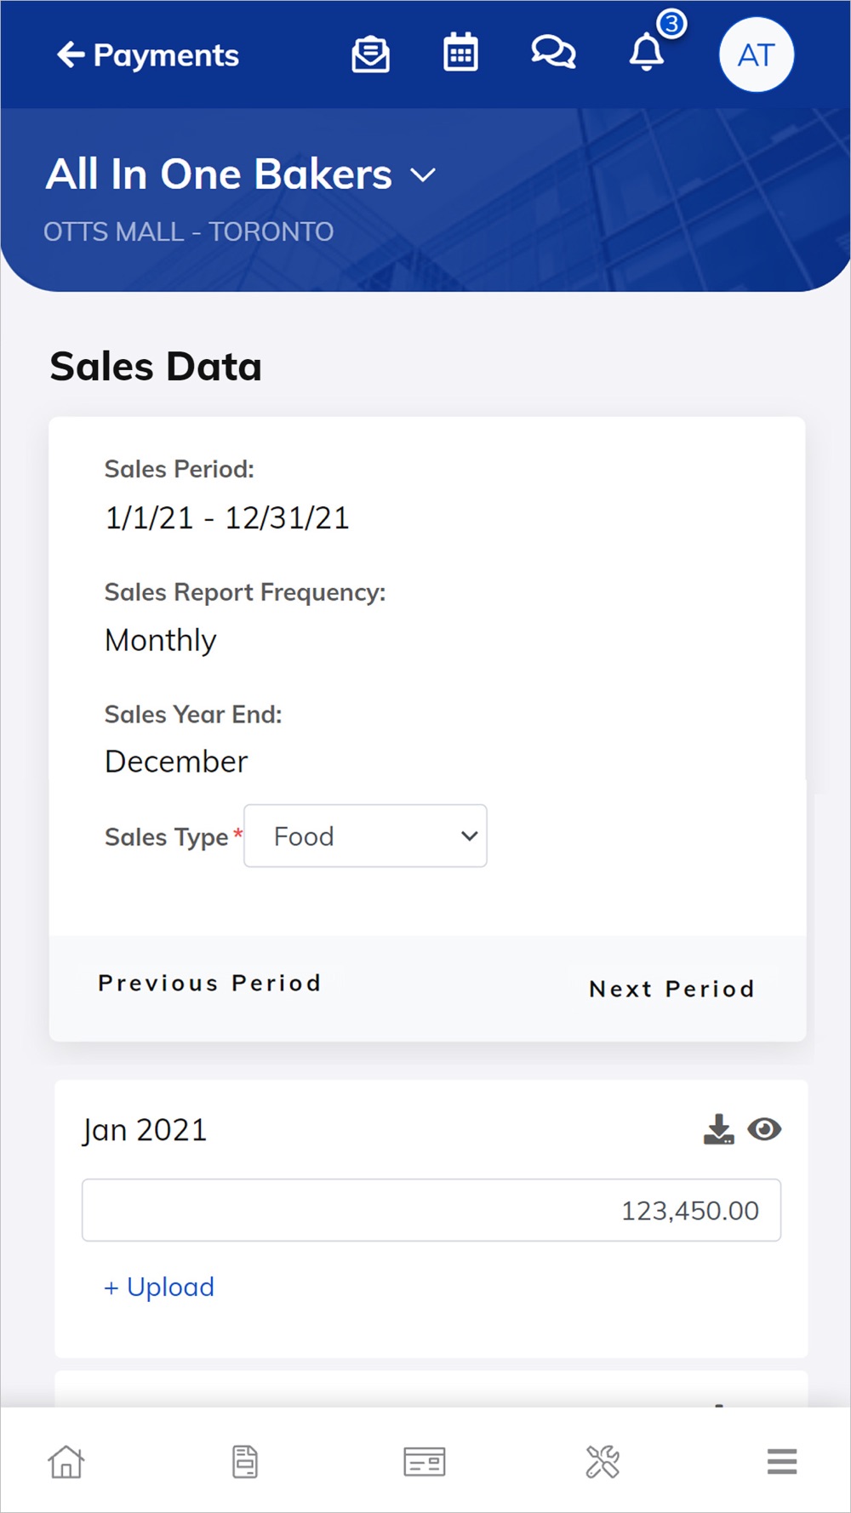The image size is (851, 1513).
Task: Click the Payments header title
Action: click(166, 55)
